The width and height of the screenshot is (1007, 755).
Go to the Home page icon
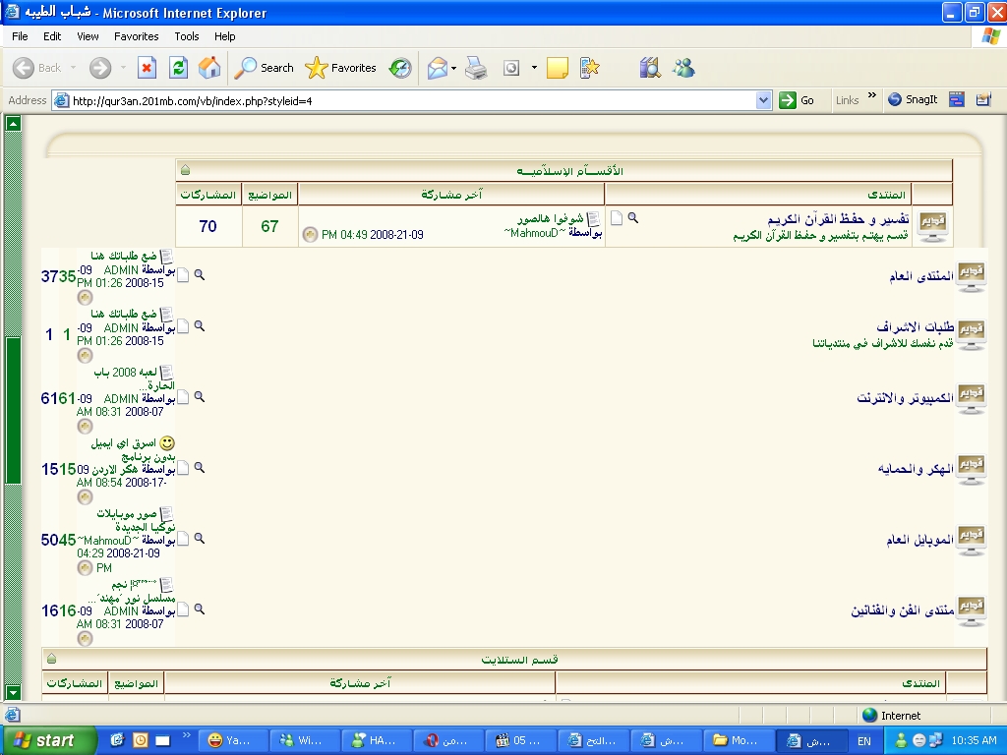(209, 68)
